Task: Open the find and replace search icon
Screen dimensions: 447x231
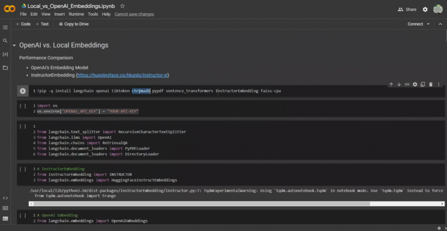Action: click(x=5, y=41)
